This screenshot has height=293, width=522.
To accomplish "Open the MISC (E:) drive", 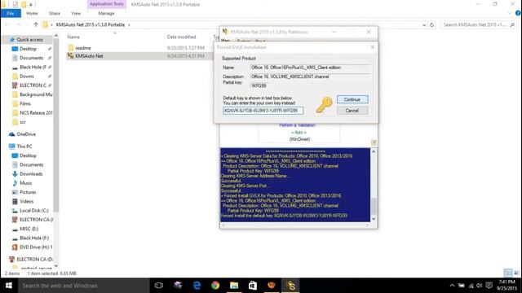I will click(29, 229).
